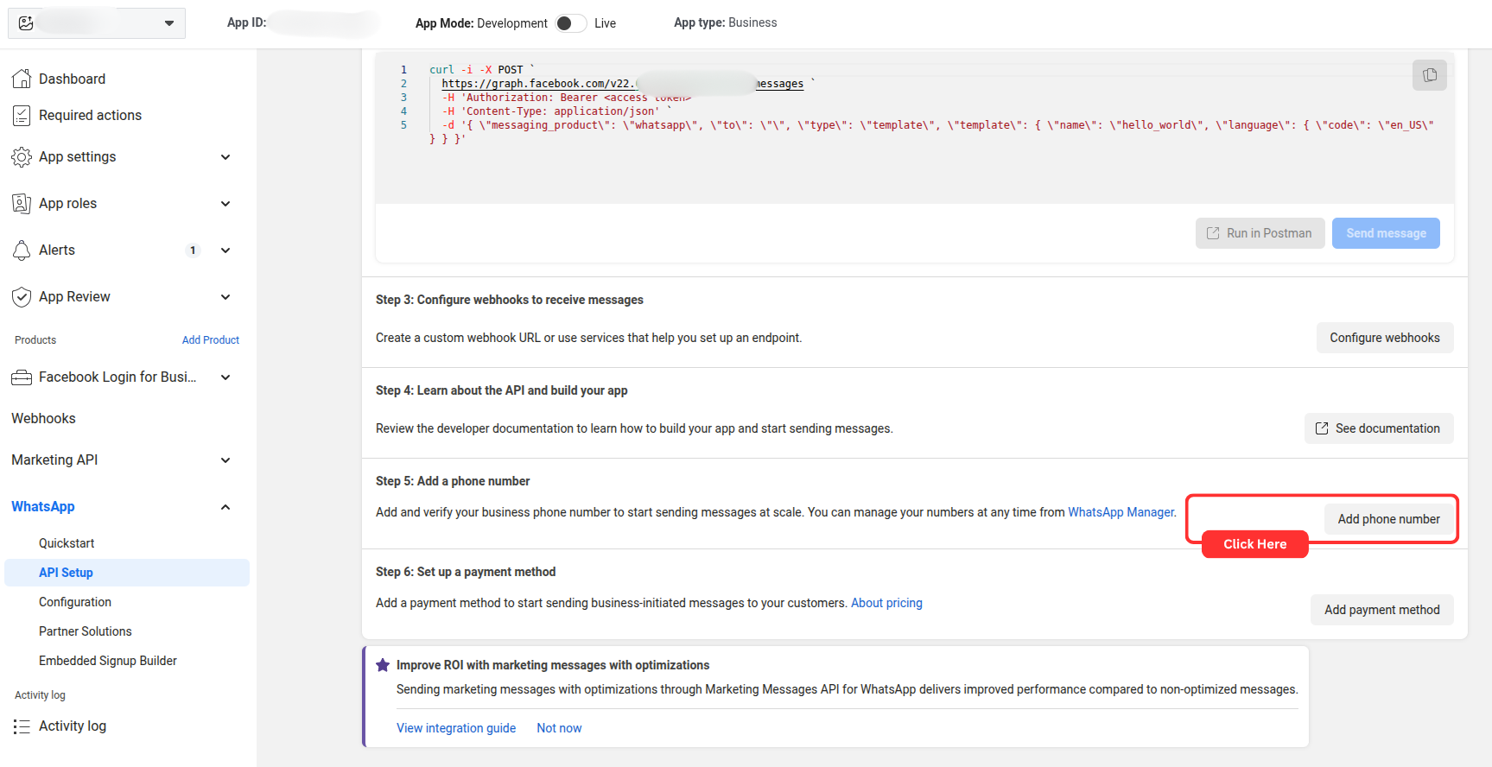Click the Facebook Login briefcase icon
This screenshot has height=767, width=1492.
(x=22, y=377)
